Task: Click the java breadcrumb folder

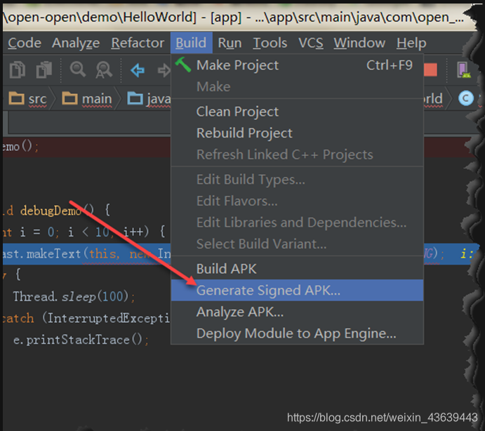Action: (x=149, y=99)
